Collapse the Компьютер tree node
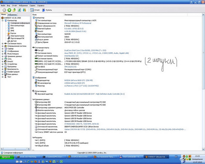The image size is (205, 164). coord(2,20)
